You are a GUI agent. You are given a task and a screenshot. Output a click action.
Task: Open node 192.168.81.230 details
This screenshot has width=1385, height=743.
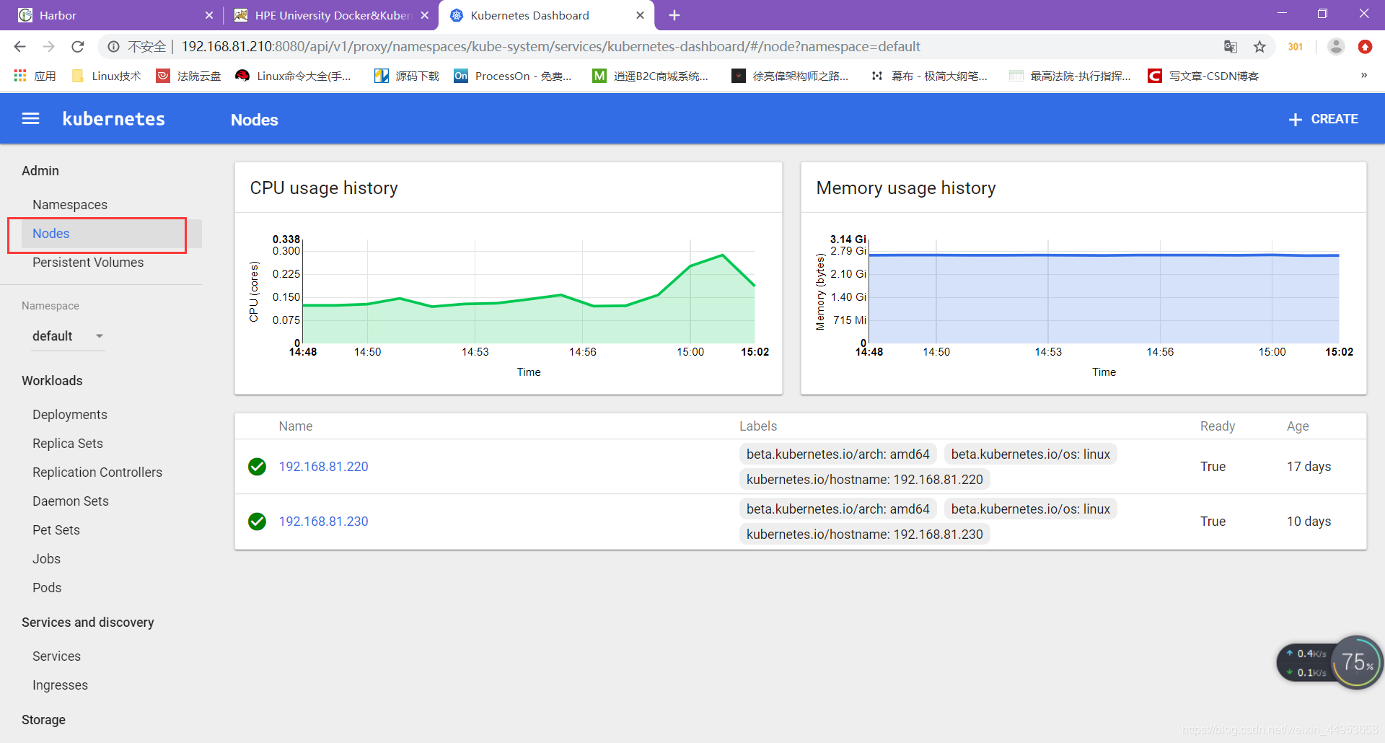(x=323, y=522)
